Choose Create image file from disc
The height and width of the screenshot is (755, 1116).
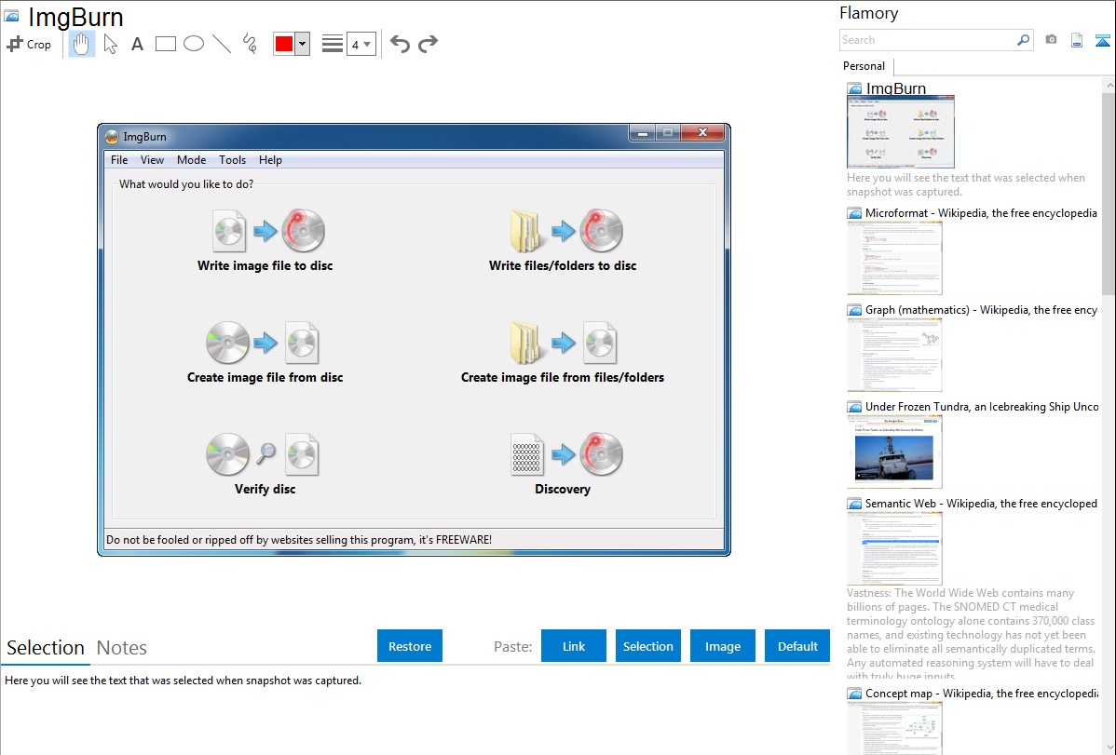(265, 352)
